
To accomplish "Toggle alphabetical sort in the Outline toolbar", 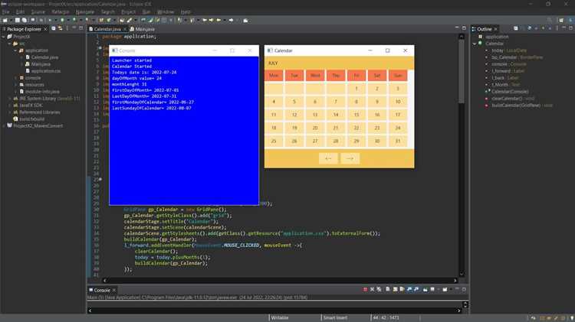I will tap(529, 28).
